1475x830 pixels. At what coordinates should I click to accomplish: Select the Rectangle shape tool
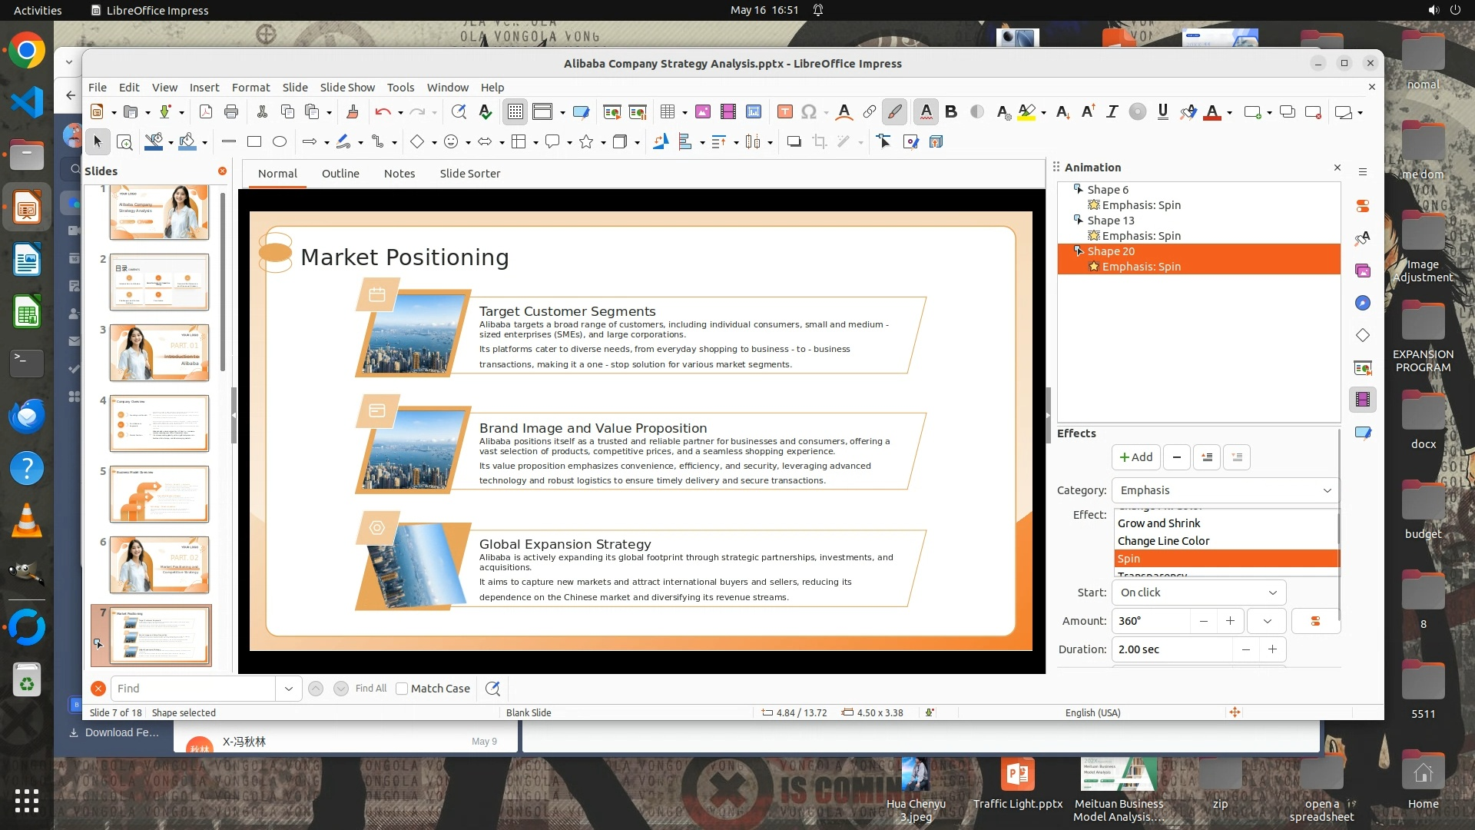click(x=254, y=141)
